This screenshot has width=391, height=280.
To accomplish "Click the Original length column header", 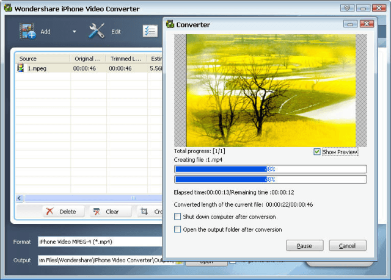I will [87, 59].
